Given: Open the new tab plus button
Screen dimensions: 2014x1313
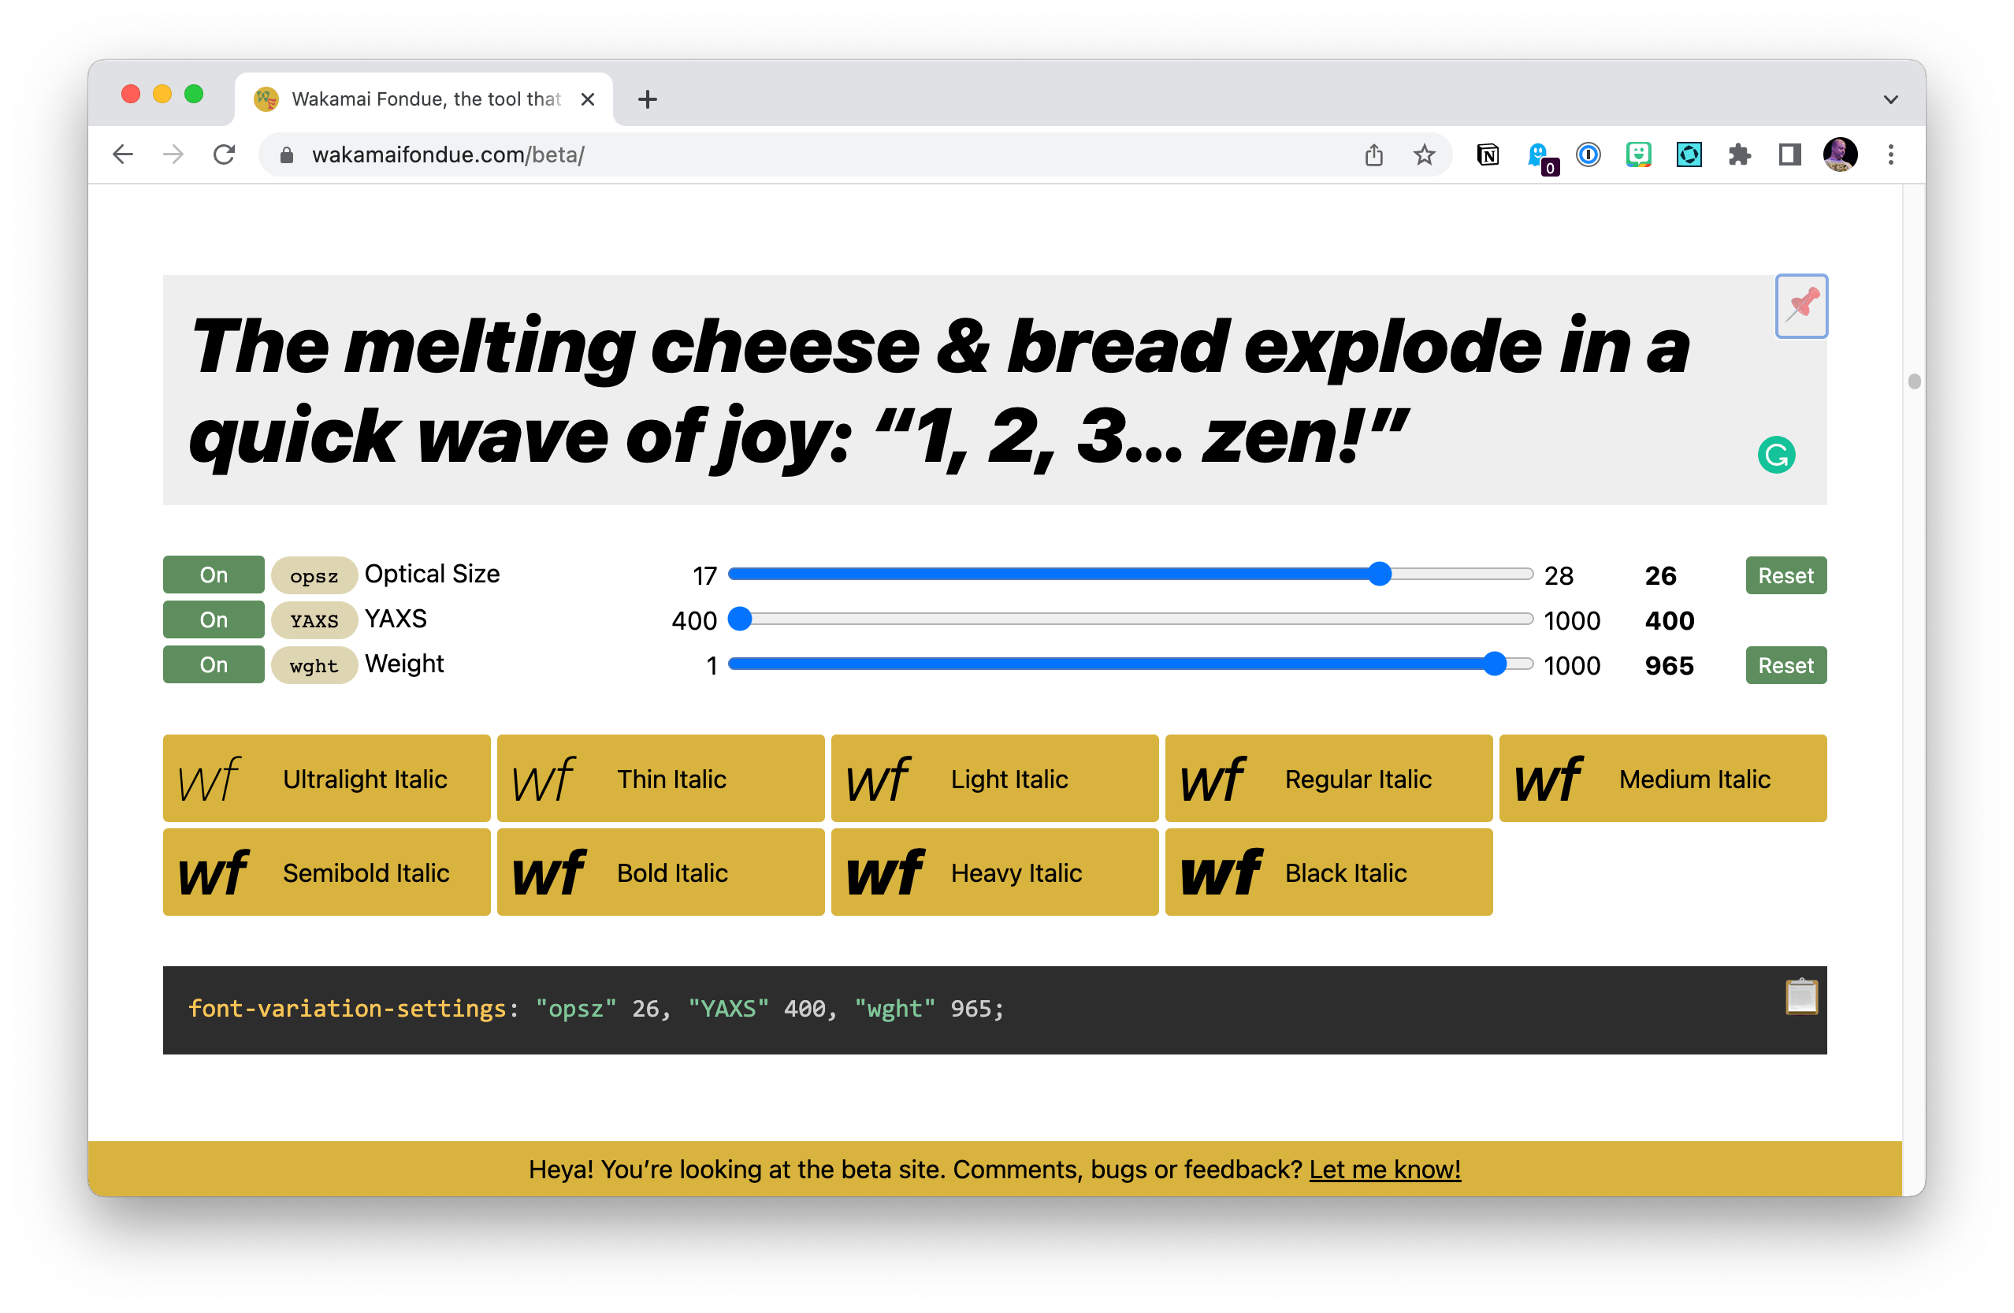Looking at the screenshot, I should coord(648,100).
